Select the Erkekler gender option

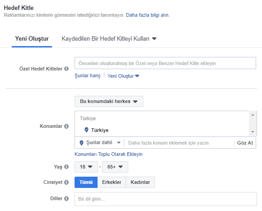coord(112,182)
